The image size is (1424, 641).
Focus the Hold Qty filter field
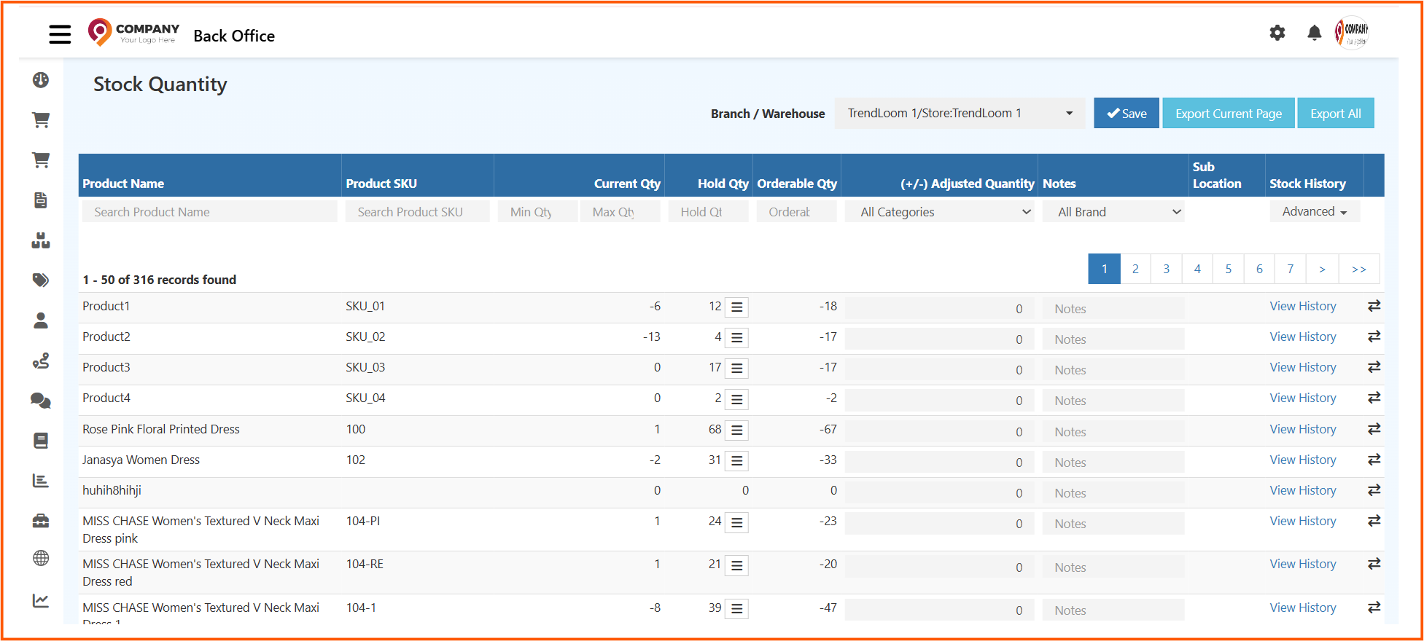tap(709, 212)
